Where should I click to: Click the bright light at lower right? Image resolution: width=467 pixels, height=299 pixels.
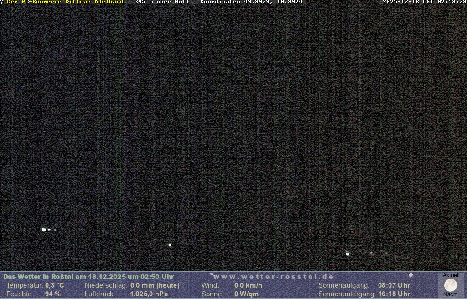pos(348,254)
